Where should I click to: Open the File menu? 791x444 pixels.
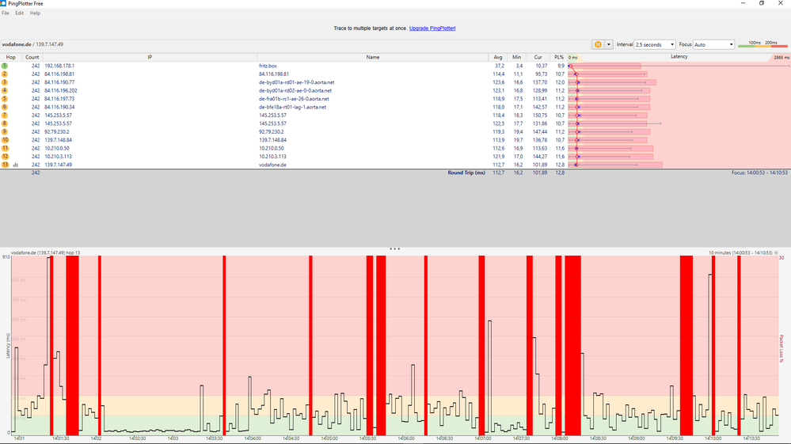point(6,13)
